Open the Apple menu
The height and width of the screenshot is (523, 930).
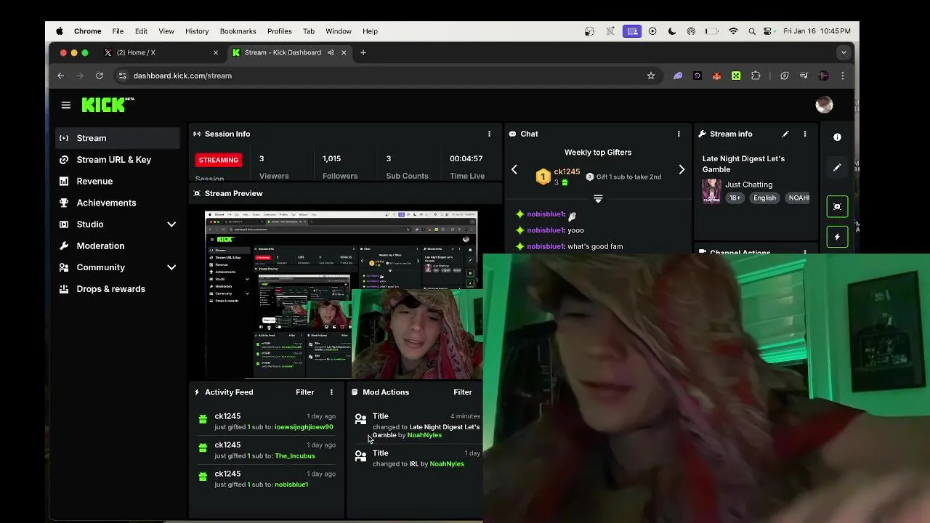coord(60,31)
